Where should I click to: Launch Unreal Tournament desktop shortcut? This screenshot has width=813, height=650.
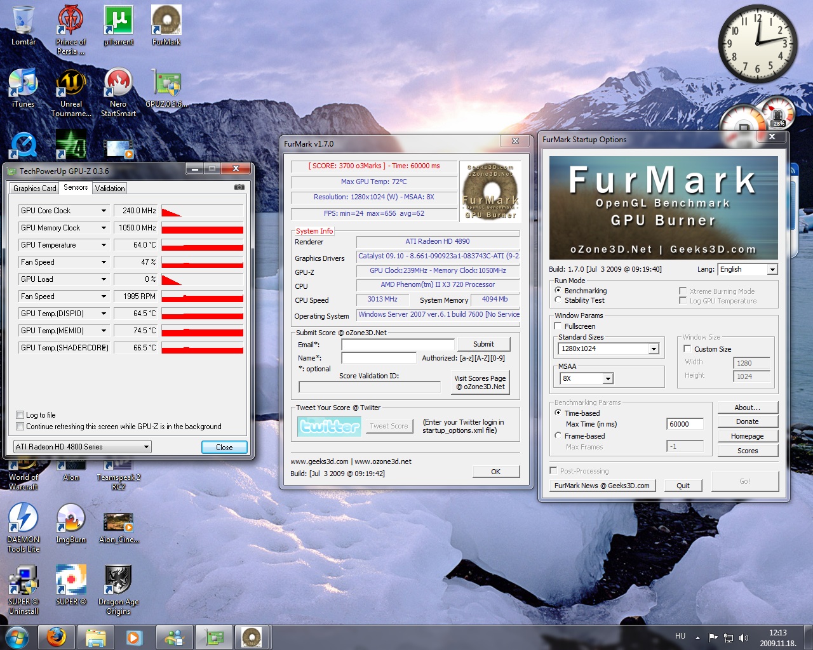point(71,92)
